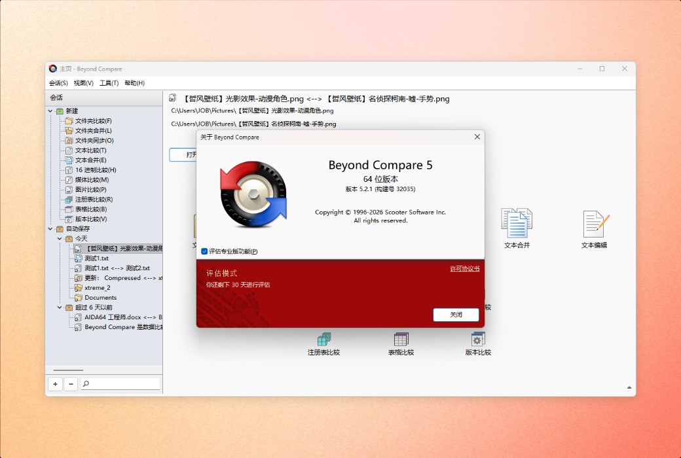Select 文件夹合并(L) icon in tree
Screen dimensions: 681x458
tap(69, 131)
